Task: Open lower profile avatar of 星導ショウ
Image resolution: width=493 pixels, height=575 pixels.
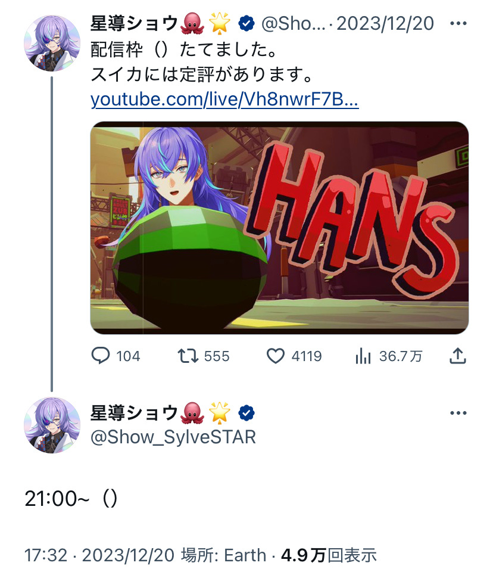Action: (x=52, y=425)
